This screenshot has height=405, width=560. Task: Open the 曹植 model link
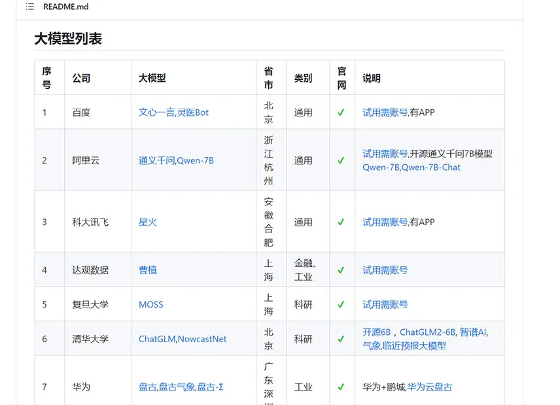[x=148, y=270]
